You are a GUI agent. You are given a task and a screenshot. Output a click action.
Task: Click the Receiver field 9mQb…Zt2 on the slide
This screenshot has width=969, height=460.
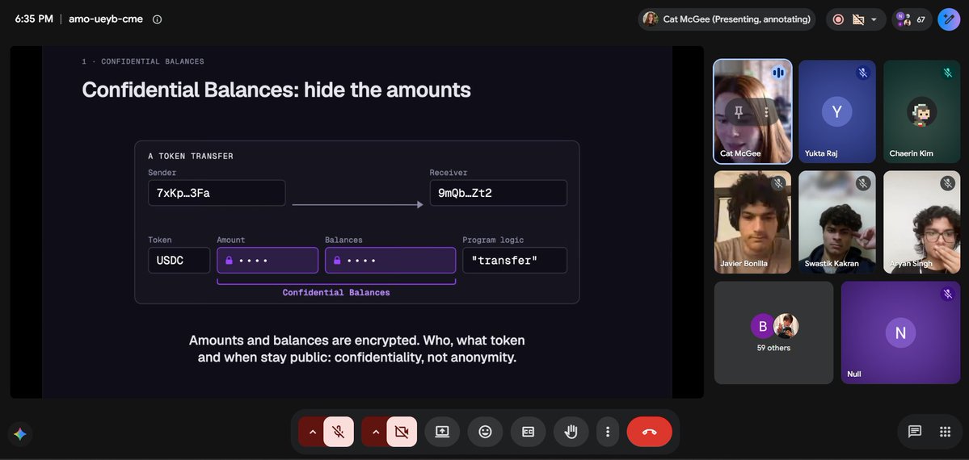(x=498, y=193)
